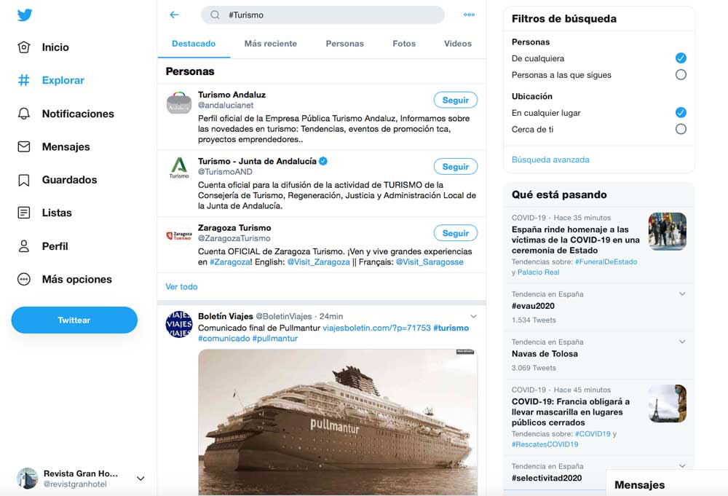Expand the account switcher for Revista Gran Hotel

tap(141, 479)
